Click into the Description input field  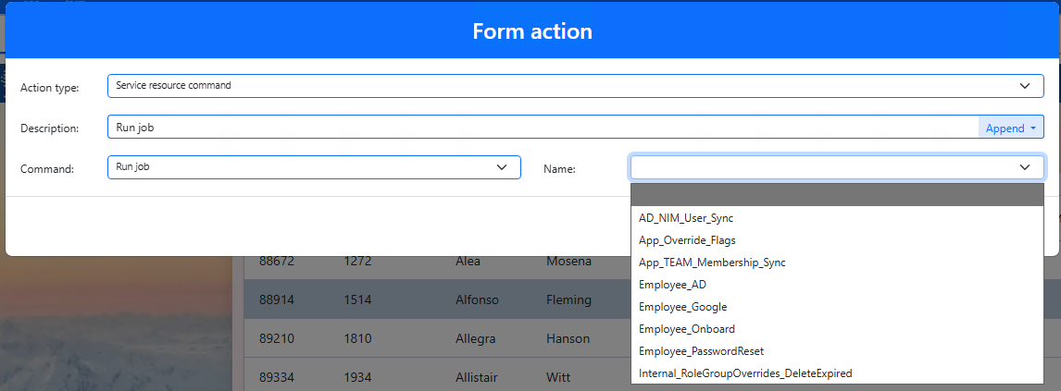[x=543, y=127]
